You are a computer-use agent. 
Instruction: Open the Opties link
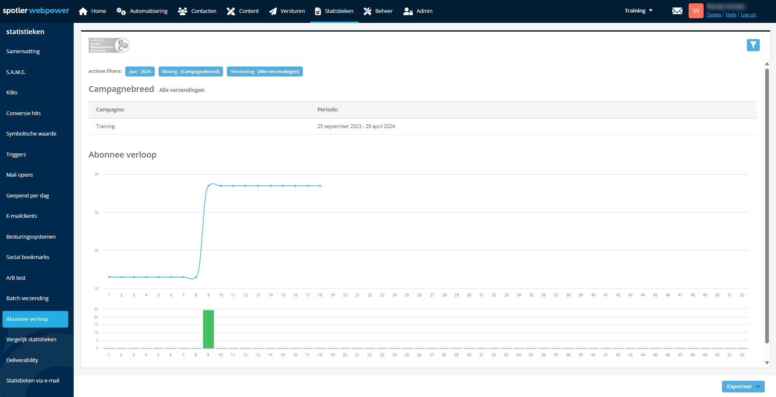coord(714,15)
